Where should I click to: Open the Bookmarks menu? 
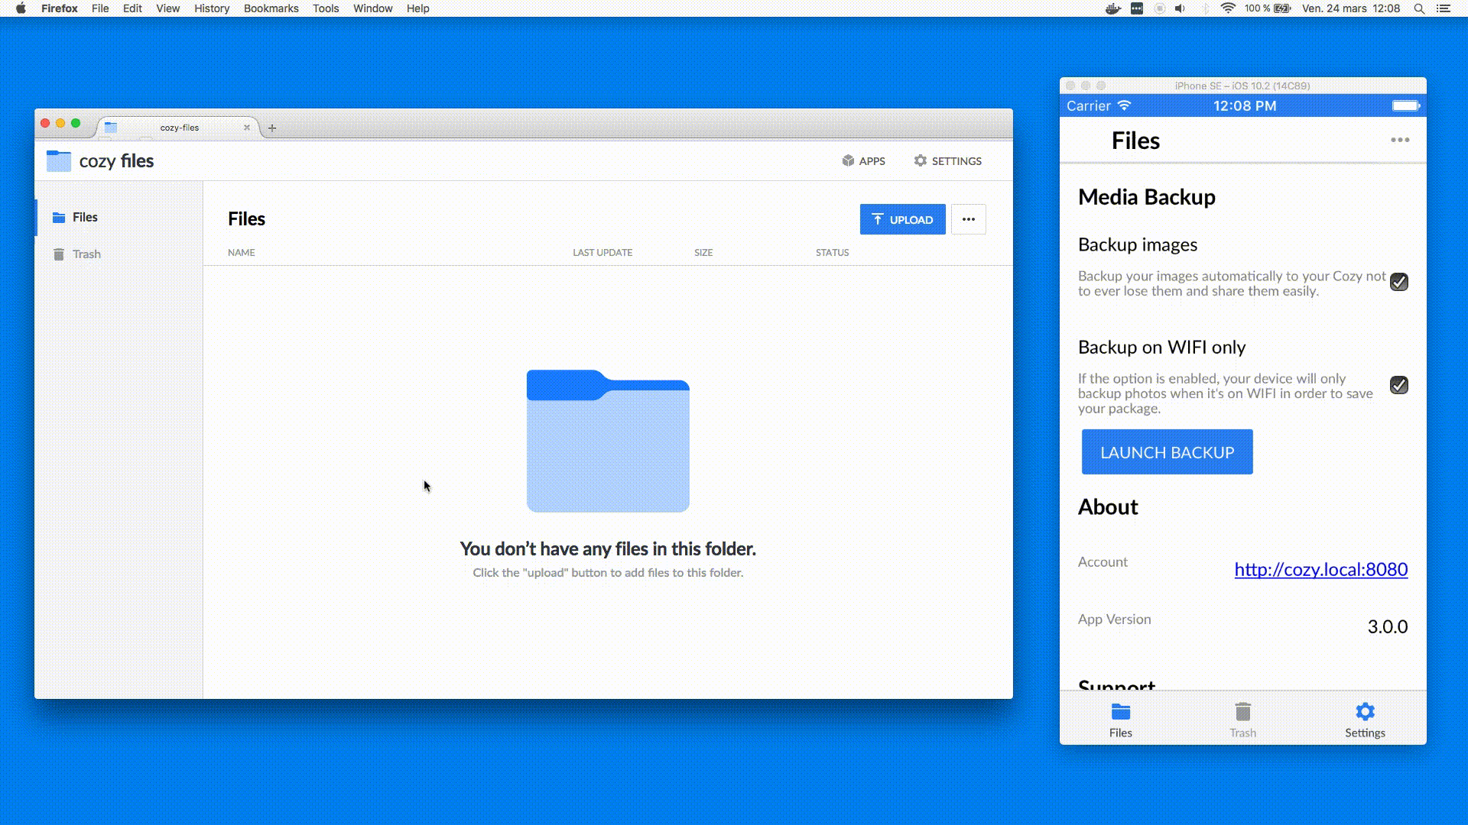point(271,8)
